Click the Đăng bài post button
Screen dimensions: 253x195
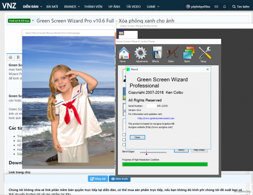coord(98,179)
